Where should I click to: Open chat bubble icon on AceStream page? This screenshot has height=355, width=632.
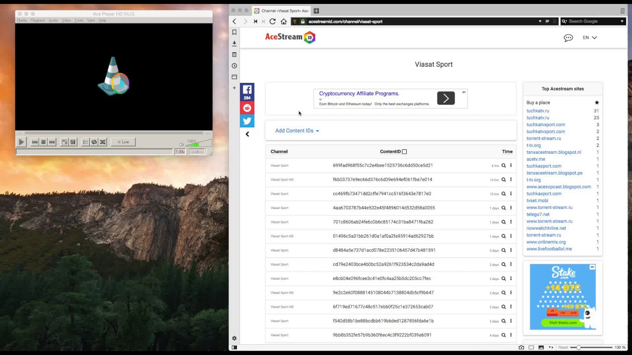pos(568,37)
